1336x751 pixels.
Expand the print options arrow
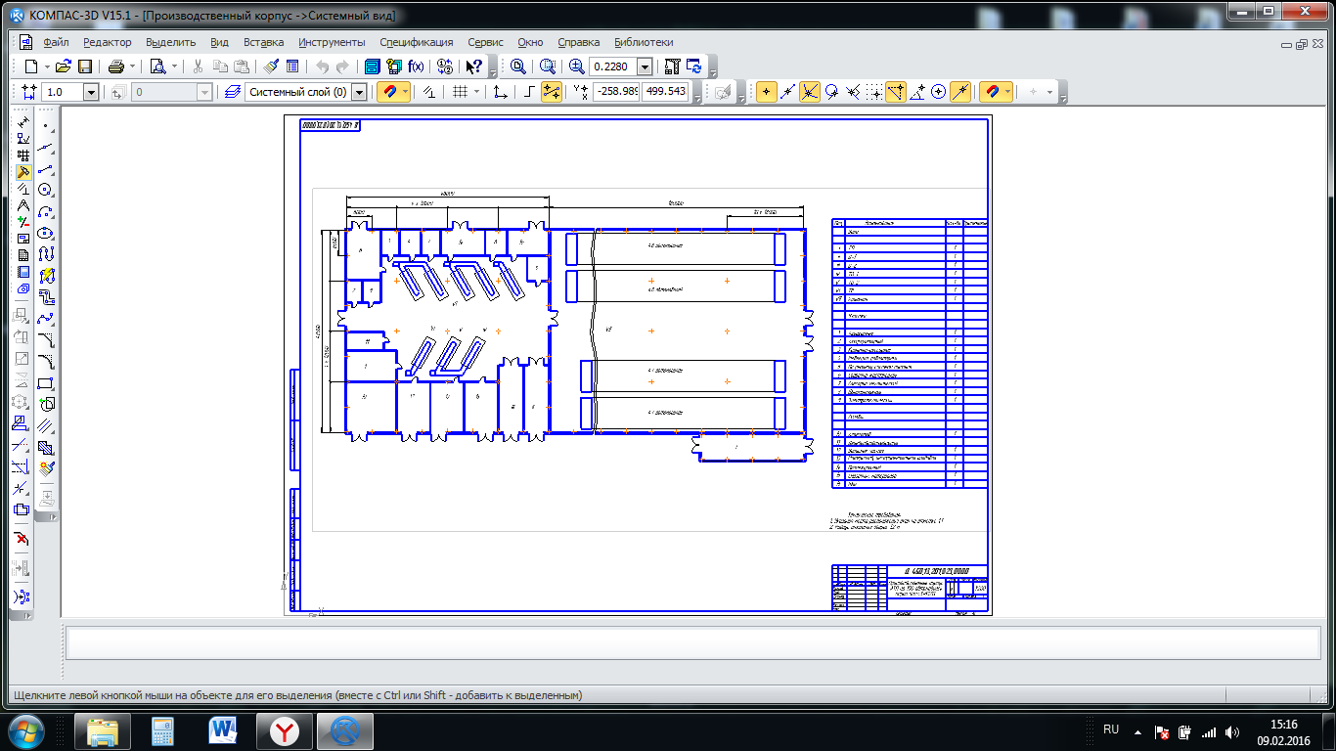coord(131,66)
